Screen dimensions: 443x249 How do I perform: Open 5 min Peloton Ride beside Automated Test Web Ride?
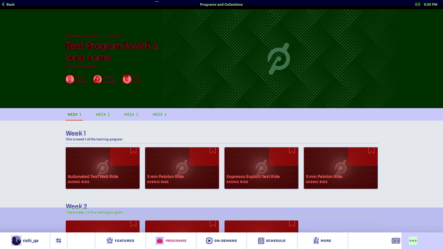pyautogui.click(x=182, y=168)
